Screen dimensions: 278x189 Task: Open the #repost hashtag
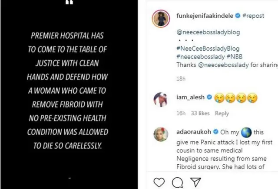pos(253,16)
